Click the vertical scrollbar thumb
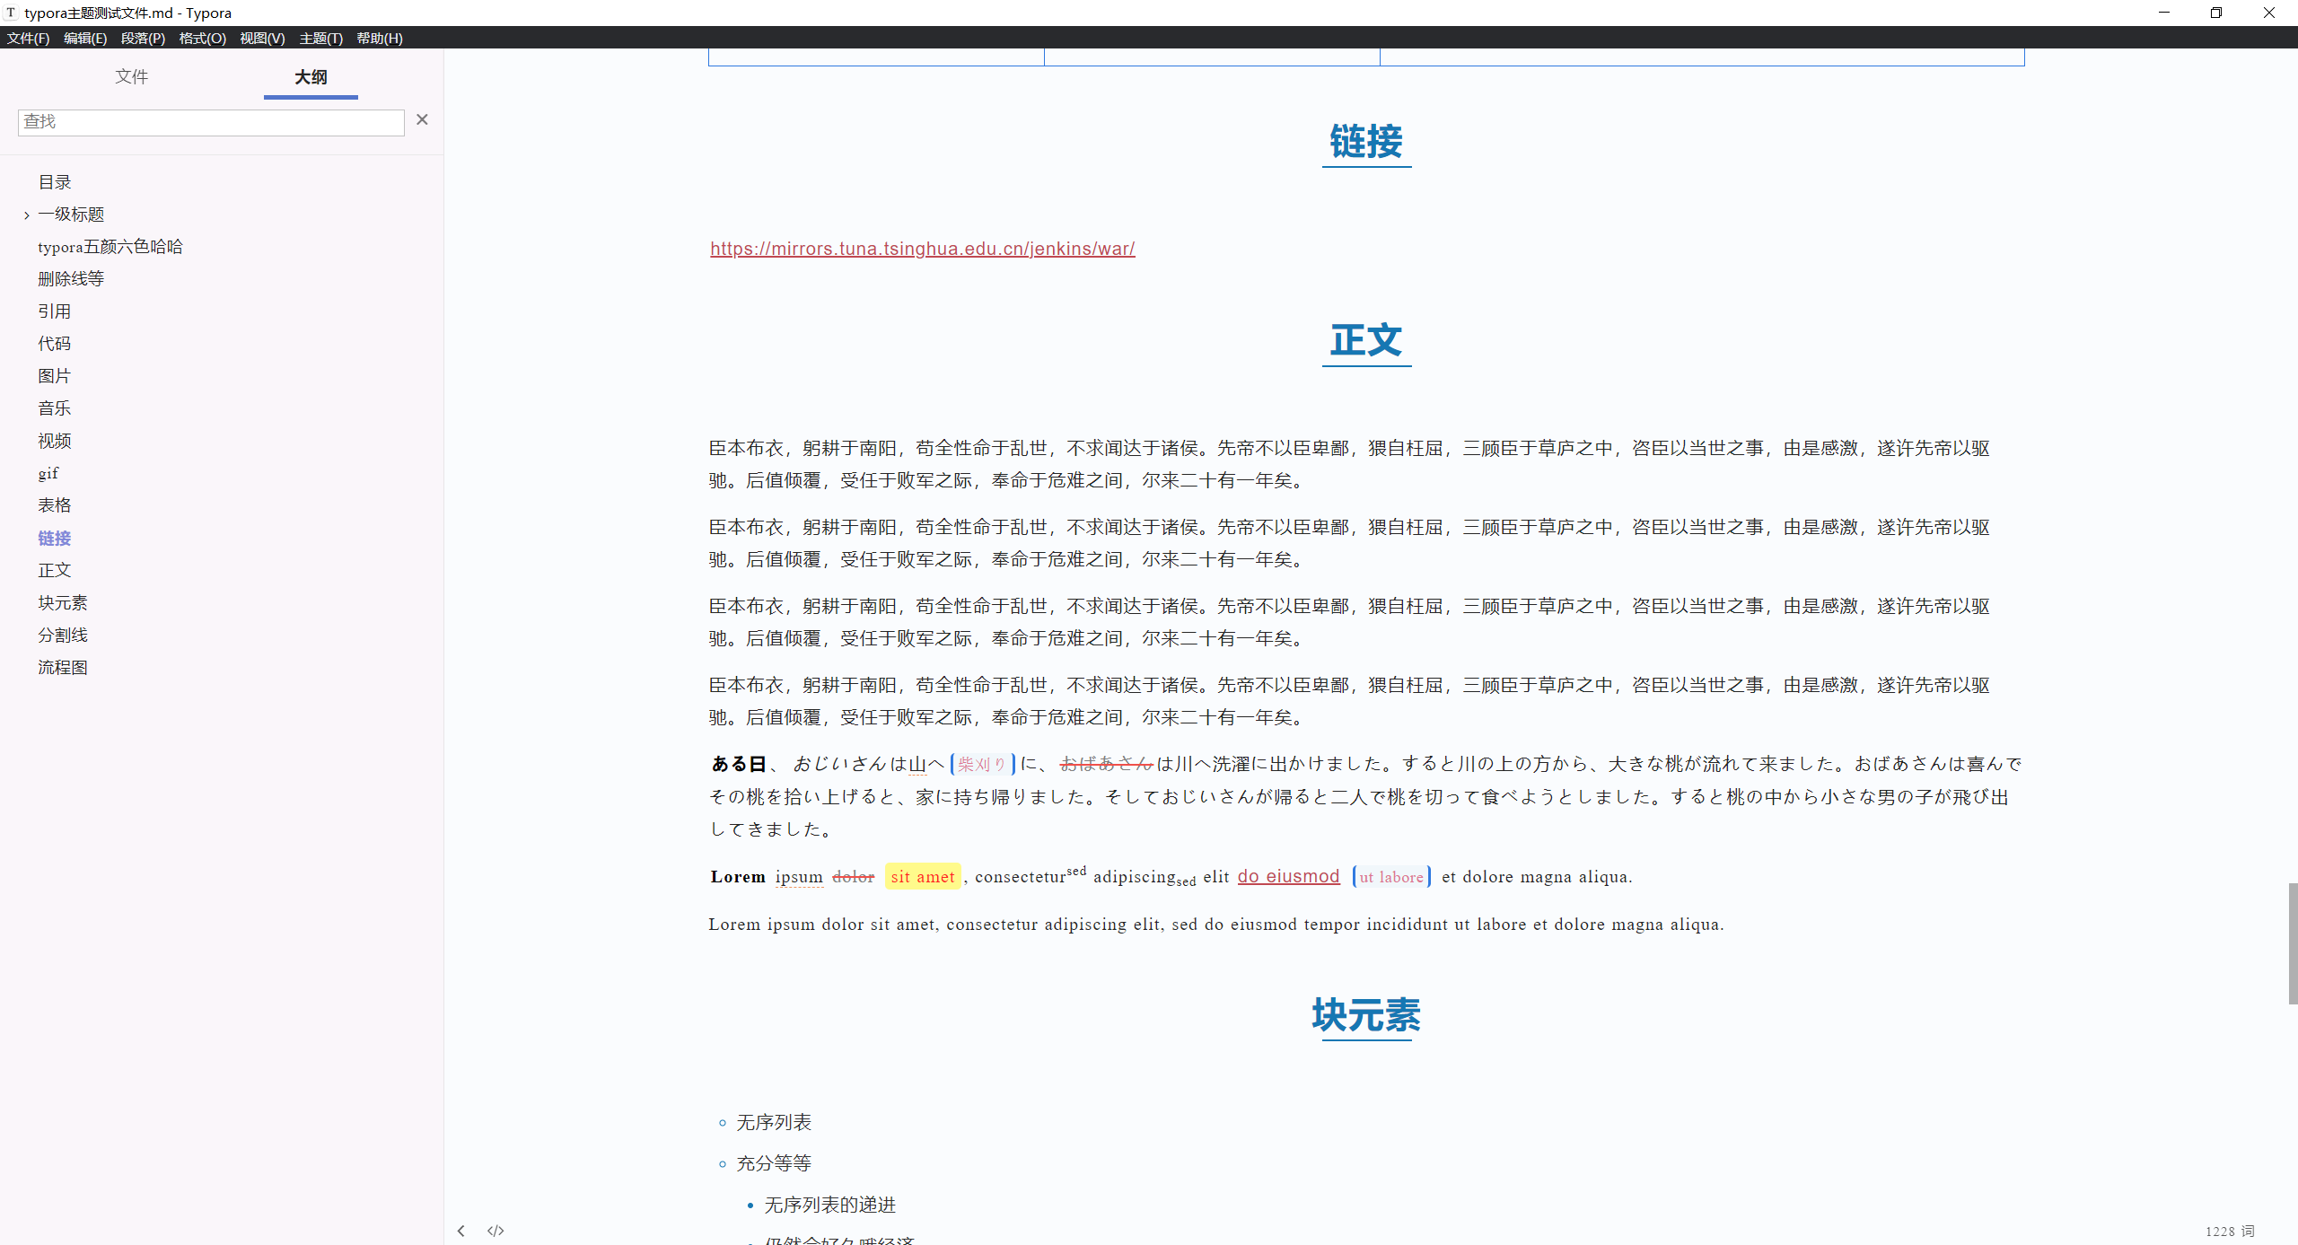The width and height of the screenshot is (2298, 1245). 2293,943
